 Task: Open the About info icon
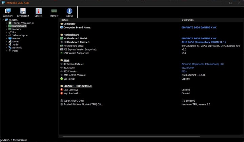[x=69, y=12]
